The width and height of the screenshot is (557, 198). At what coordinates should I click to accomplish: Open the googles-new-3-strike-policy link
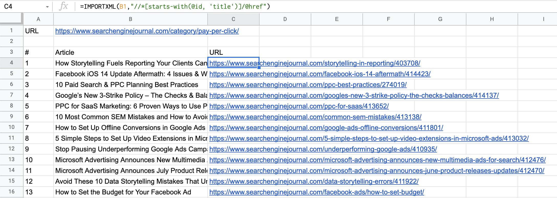coord(354,95)
